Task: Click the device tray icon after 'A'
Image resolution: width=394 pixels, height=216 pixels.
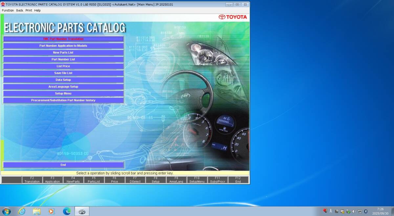Action: [x=337, y=211]
